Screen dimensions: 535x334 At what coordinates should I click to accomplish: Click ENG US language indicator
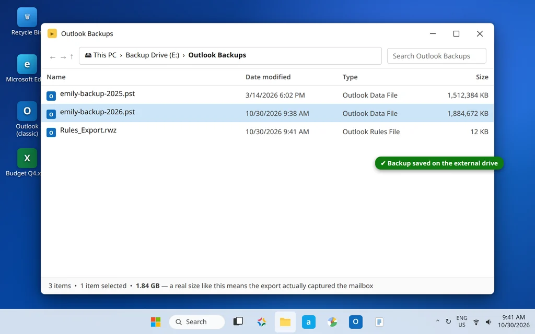click(x=462, y=321)
